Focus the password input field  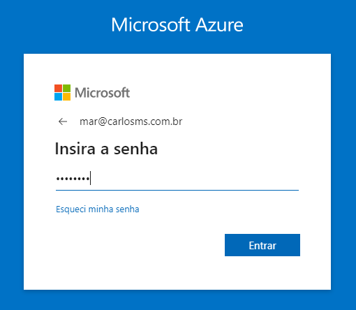(x=177, y=179)
